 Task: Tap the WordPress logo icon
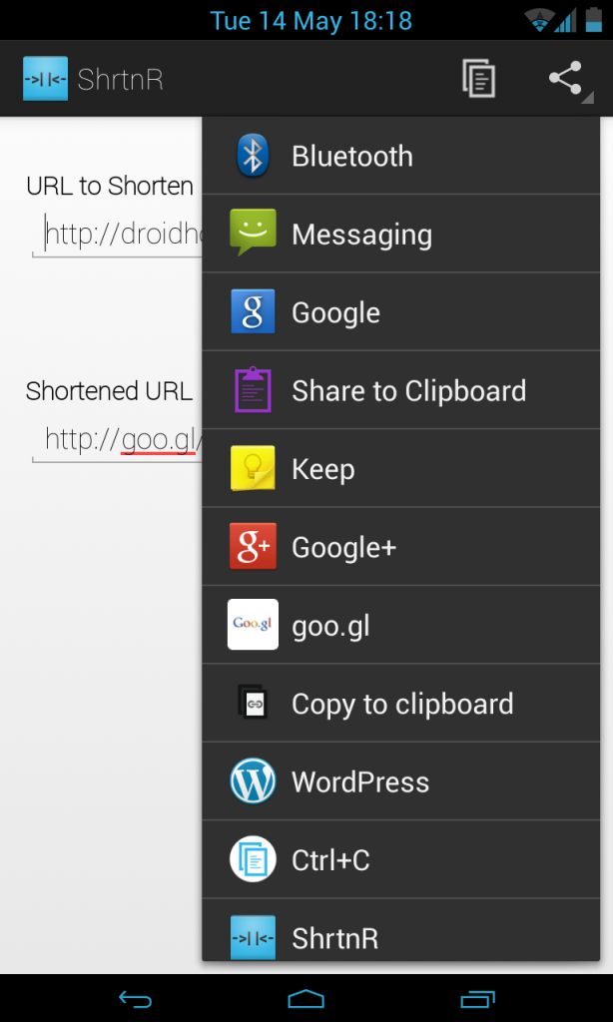coord(253,780)
